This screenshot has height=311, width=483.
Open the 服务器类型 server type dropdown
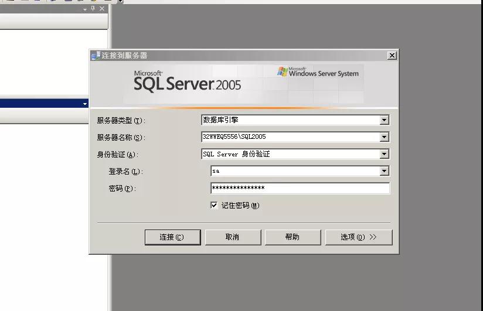pyautogui.click(x=384, y=120)
